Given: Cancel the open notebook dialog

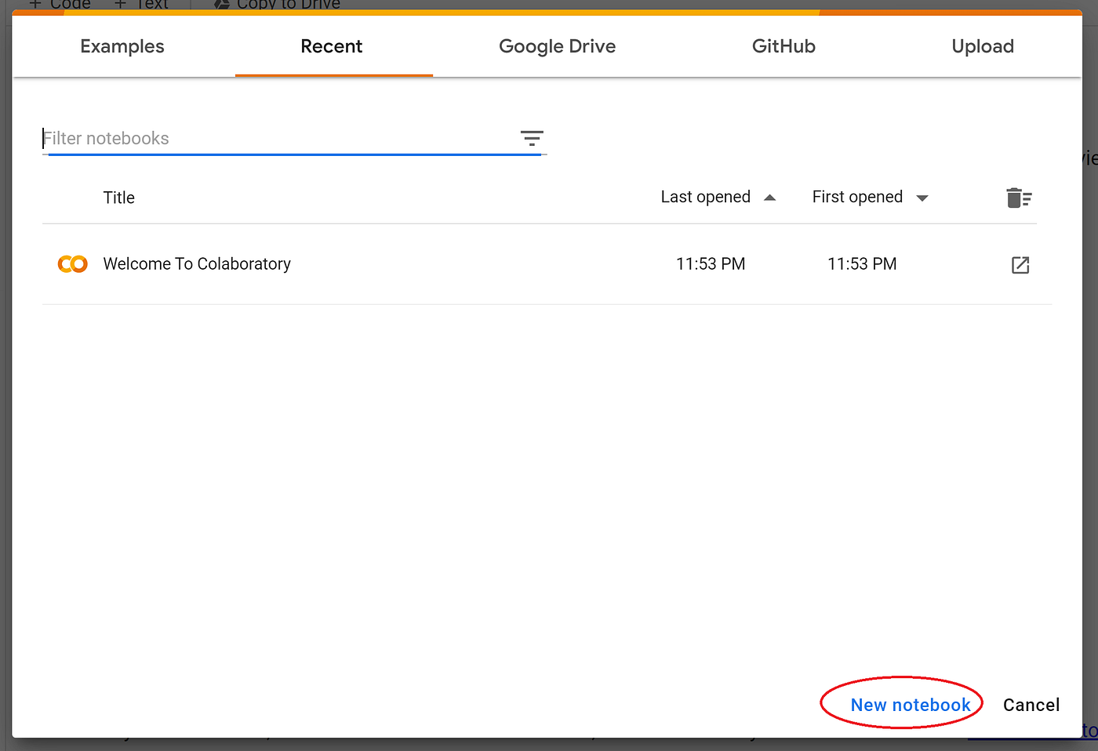Looking at the screenshot, I should pos(1031,705).
